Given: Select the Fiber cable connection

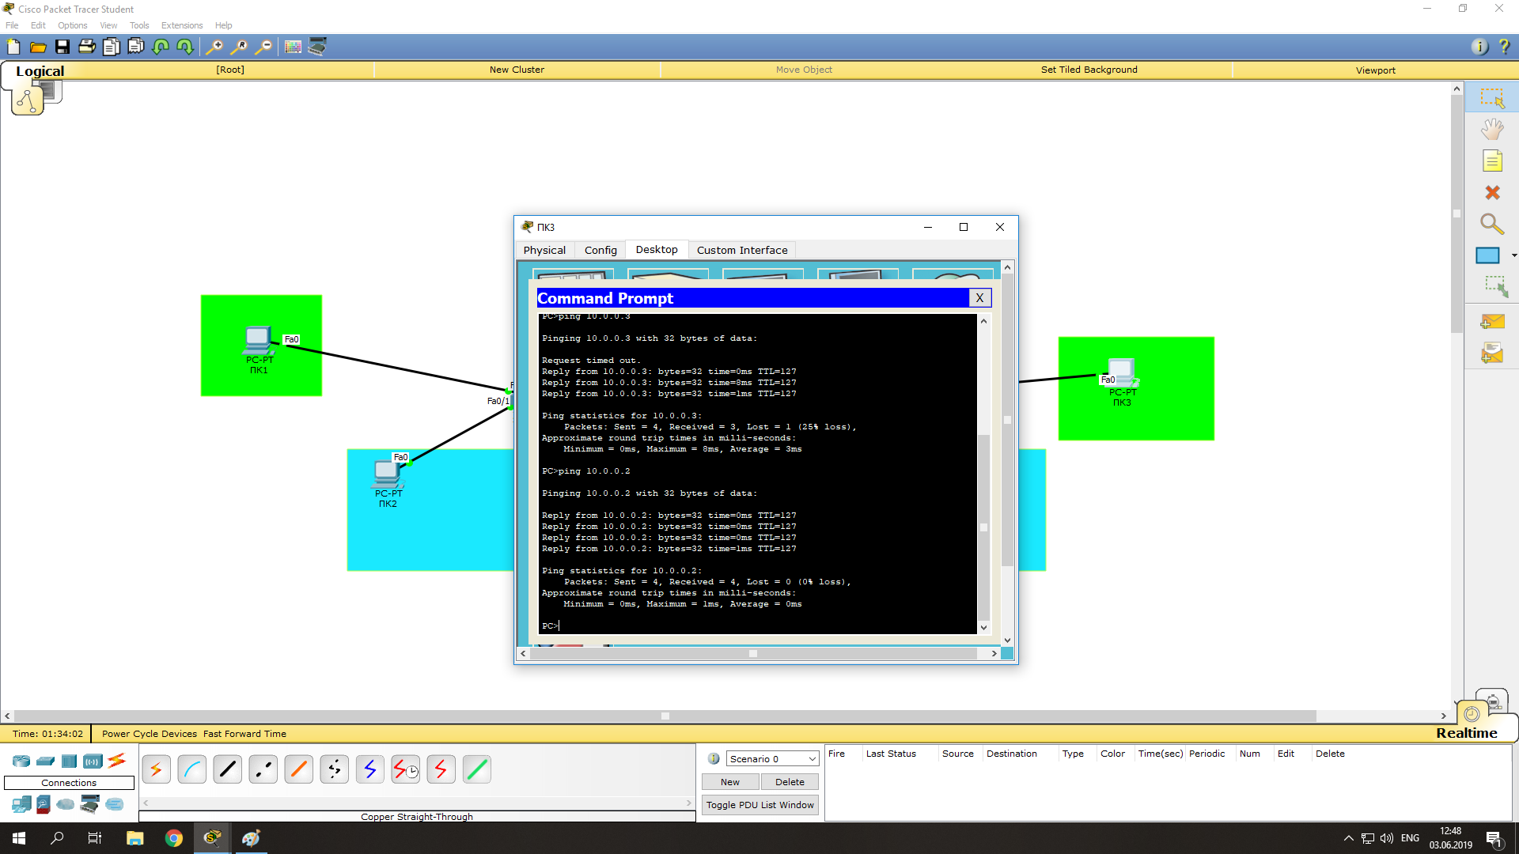Looking at the screenshot, I should pos(299,769).
